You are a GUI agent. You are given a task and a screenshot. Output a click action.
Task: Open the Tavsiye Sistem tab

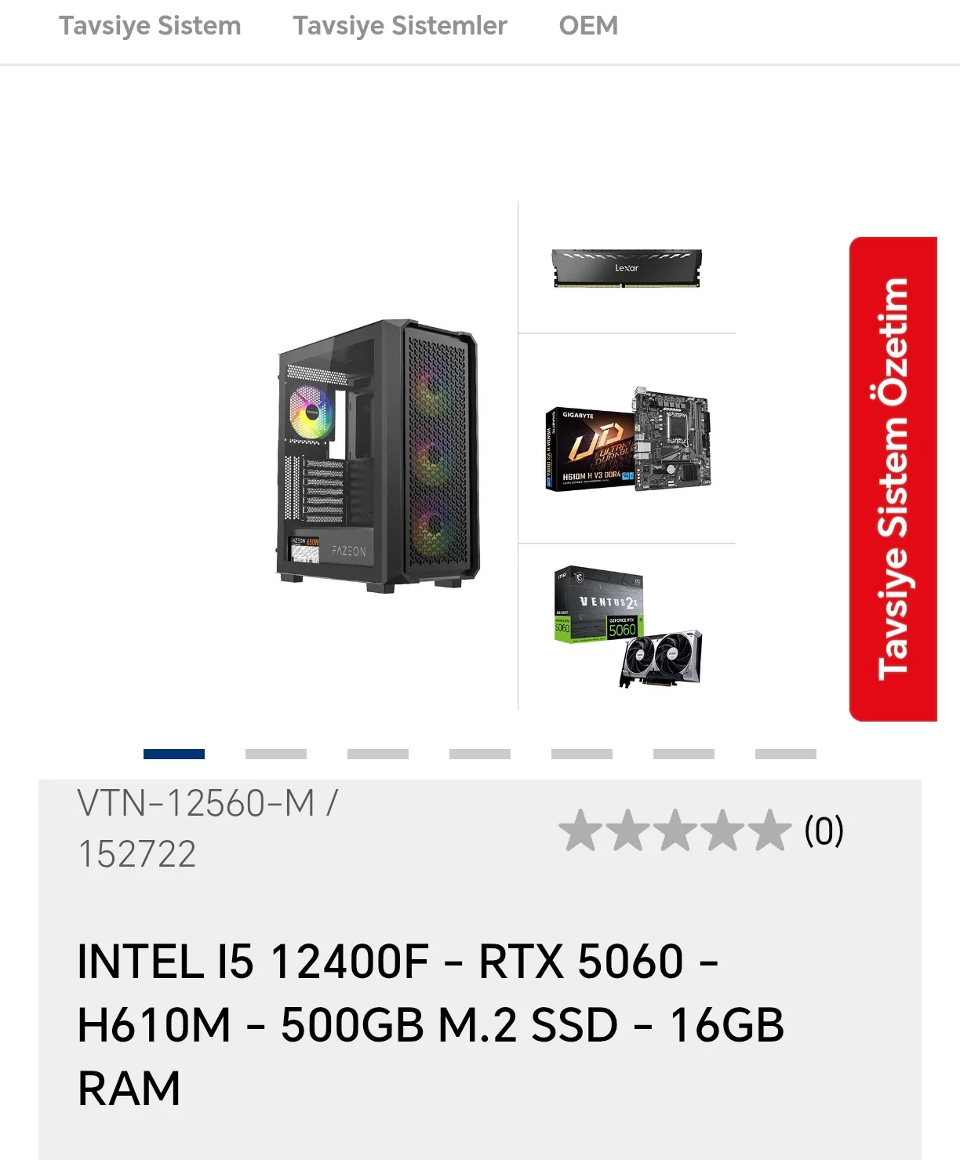click(x=150, y=26)
